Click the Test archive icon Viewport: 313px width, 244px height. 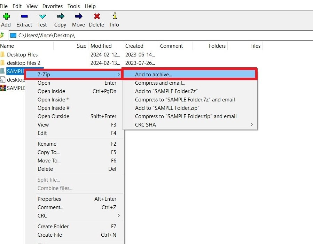point(42,16)
